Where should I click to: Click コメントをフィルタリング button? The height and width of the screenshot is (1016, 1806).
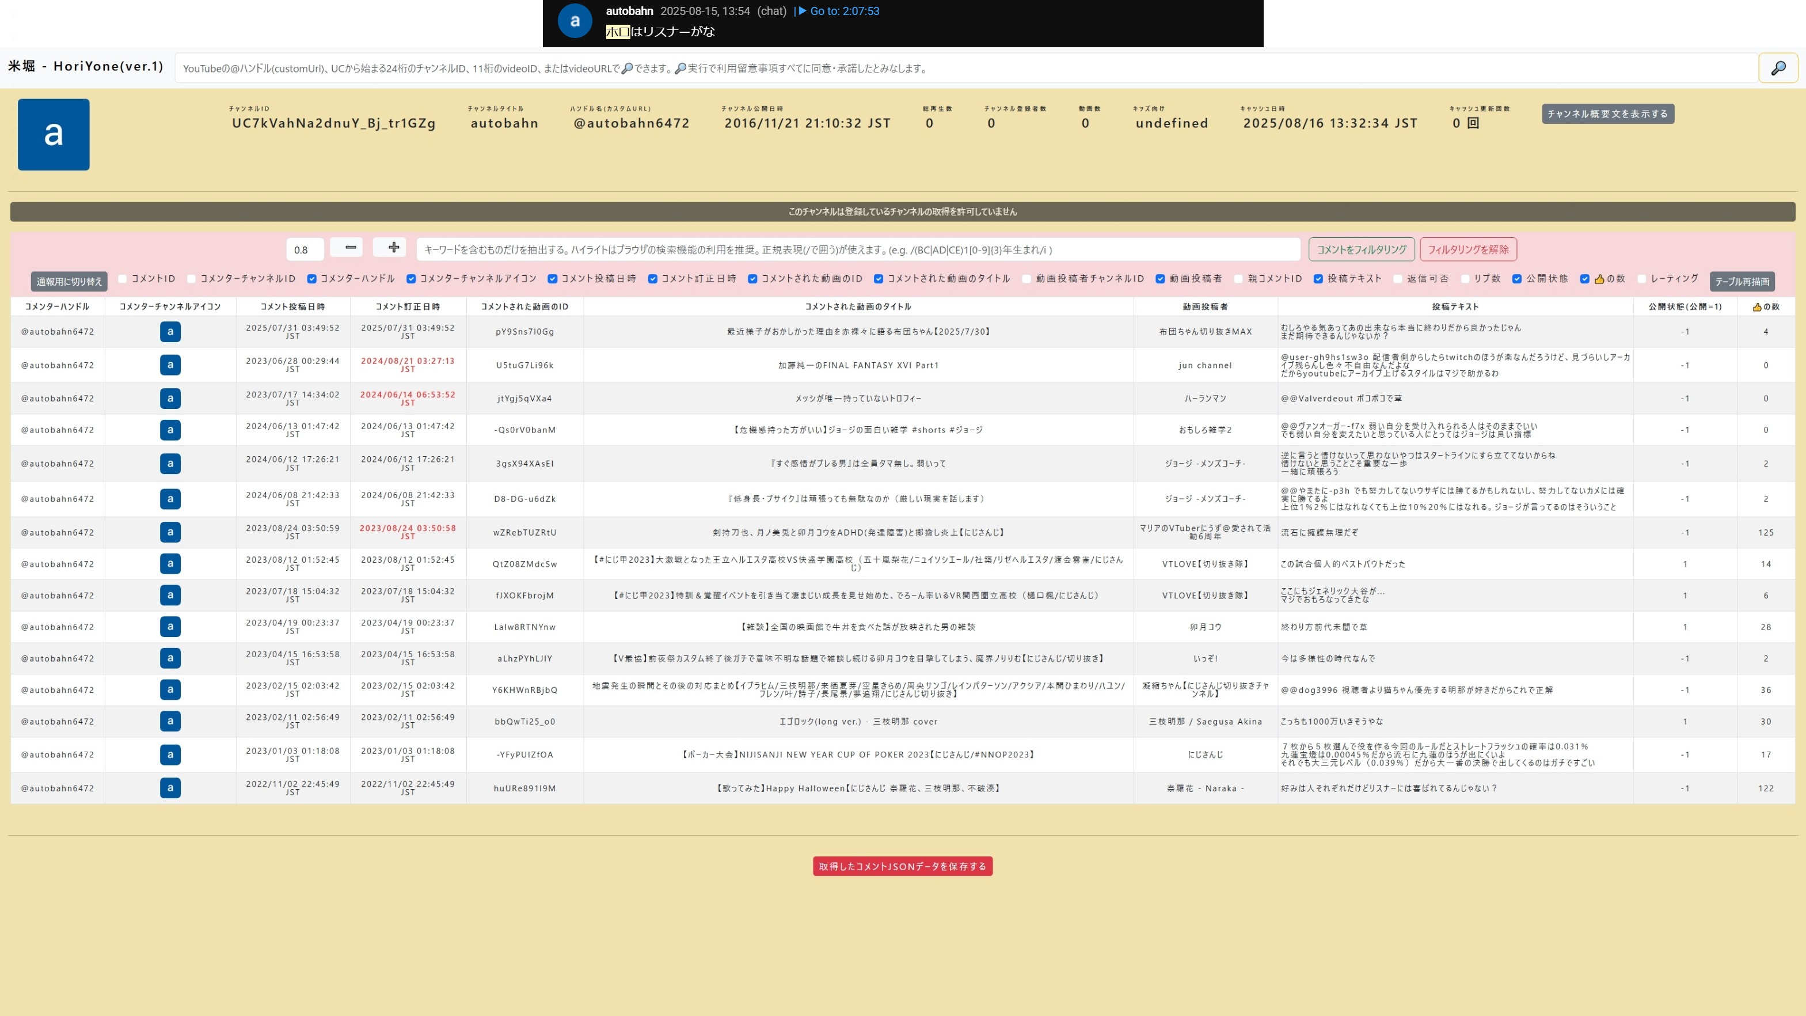(x=1361, y=249)
